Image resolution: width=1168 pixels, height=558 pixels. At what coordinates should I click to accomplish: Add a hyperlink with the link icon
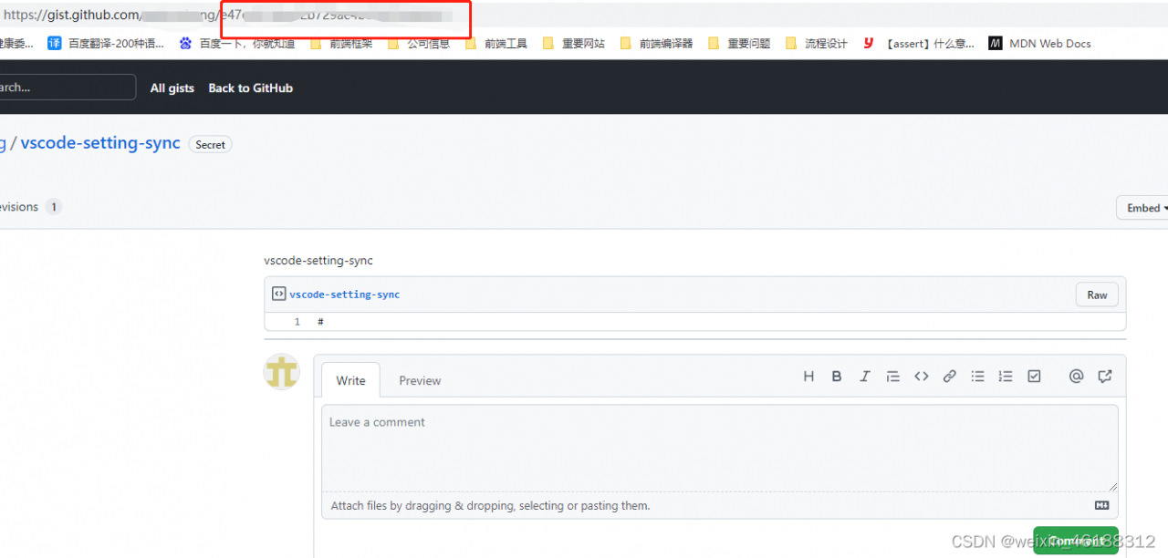click(950, 377)
